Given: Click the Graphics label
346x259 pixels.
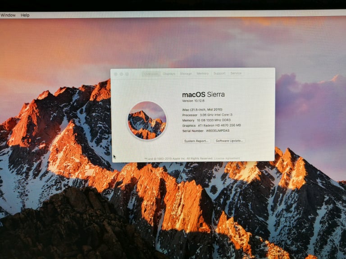Looking at the screenshot, I should 189,125.
